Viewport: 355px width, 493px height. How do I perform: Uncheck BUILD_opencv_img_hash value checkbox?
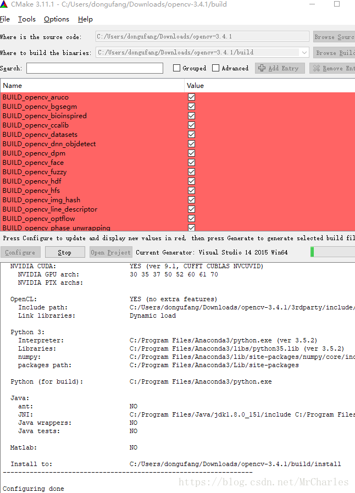(x=191, y=200)
